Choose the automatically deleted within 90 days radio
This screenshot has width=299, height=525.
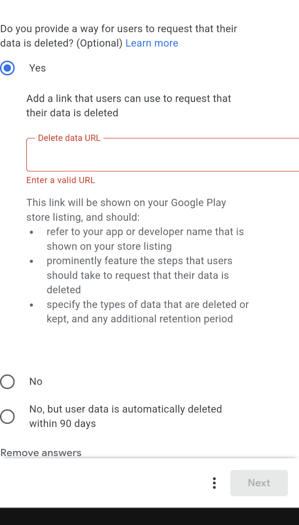click(x=8, y=417)
